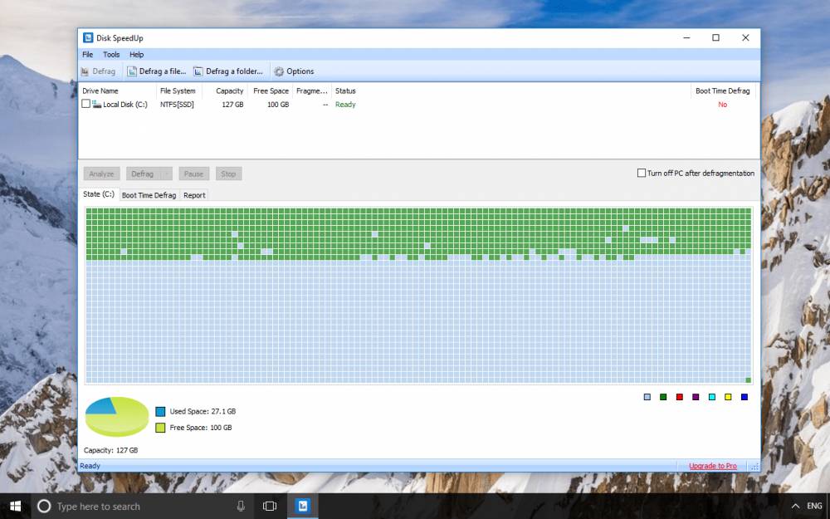Screen dimensions: 830x519
Task: Click the dark blue legend swatch
Action: pos(745,397)
